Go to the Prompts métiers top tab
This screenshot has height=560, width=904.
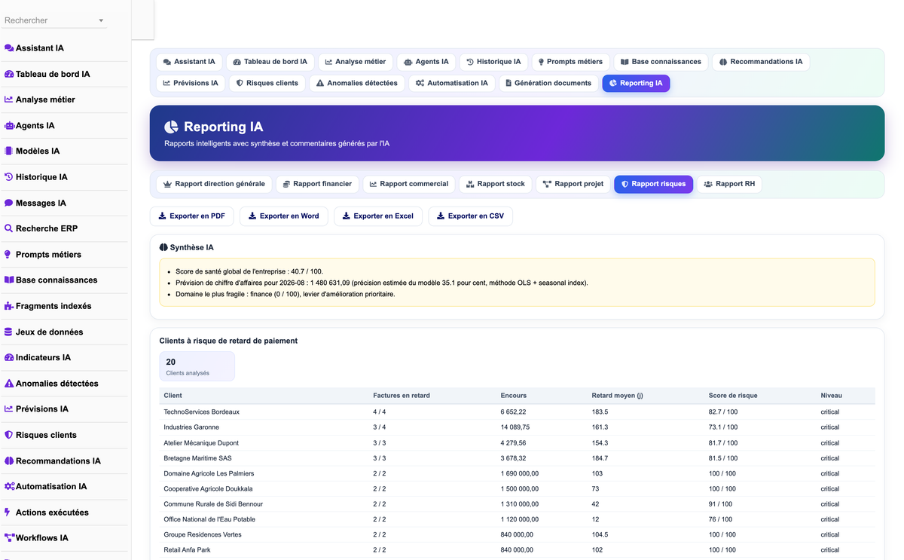pos(570,62)
